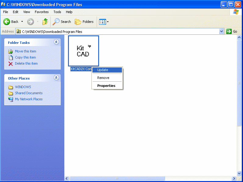Click the vertical scrollbar thumb

click(239, 83)
